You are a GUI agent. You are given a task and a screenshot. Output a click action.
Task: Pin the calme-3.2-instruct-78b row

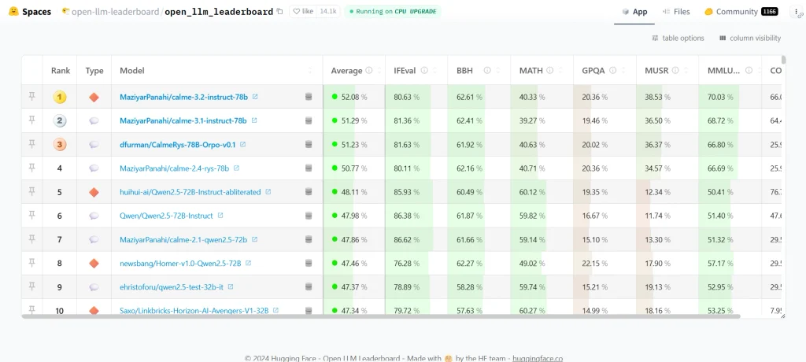pos(31,96)
